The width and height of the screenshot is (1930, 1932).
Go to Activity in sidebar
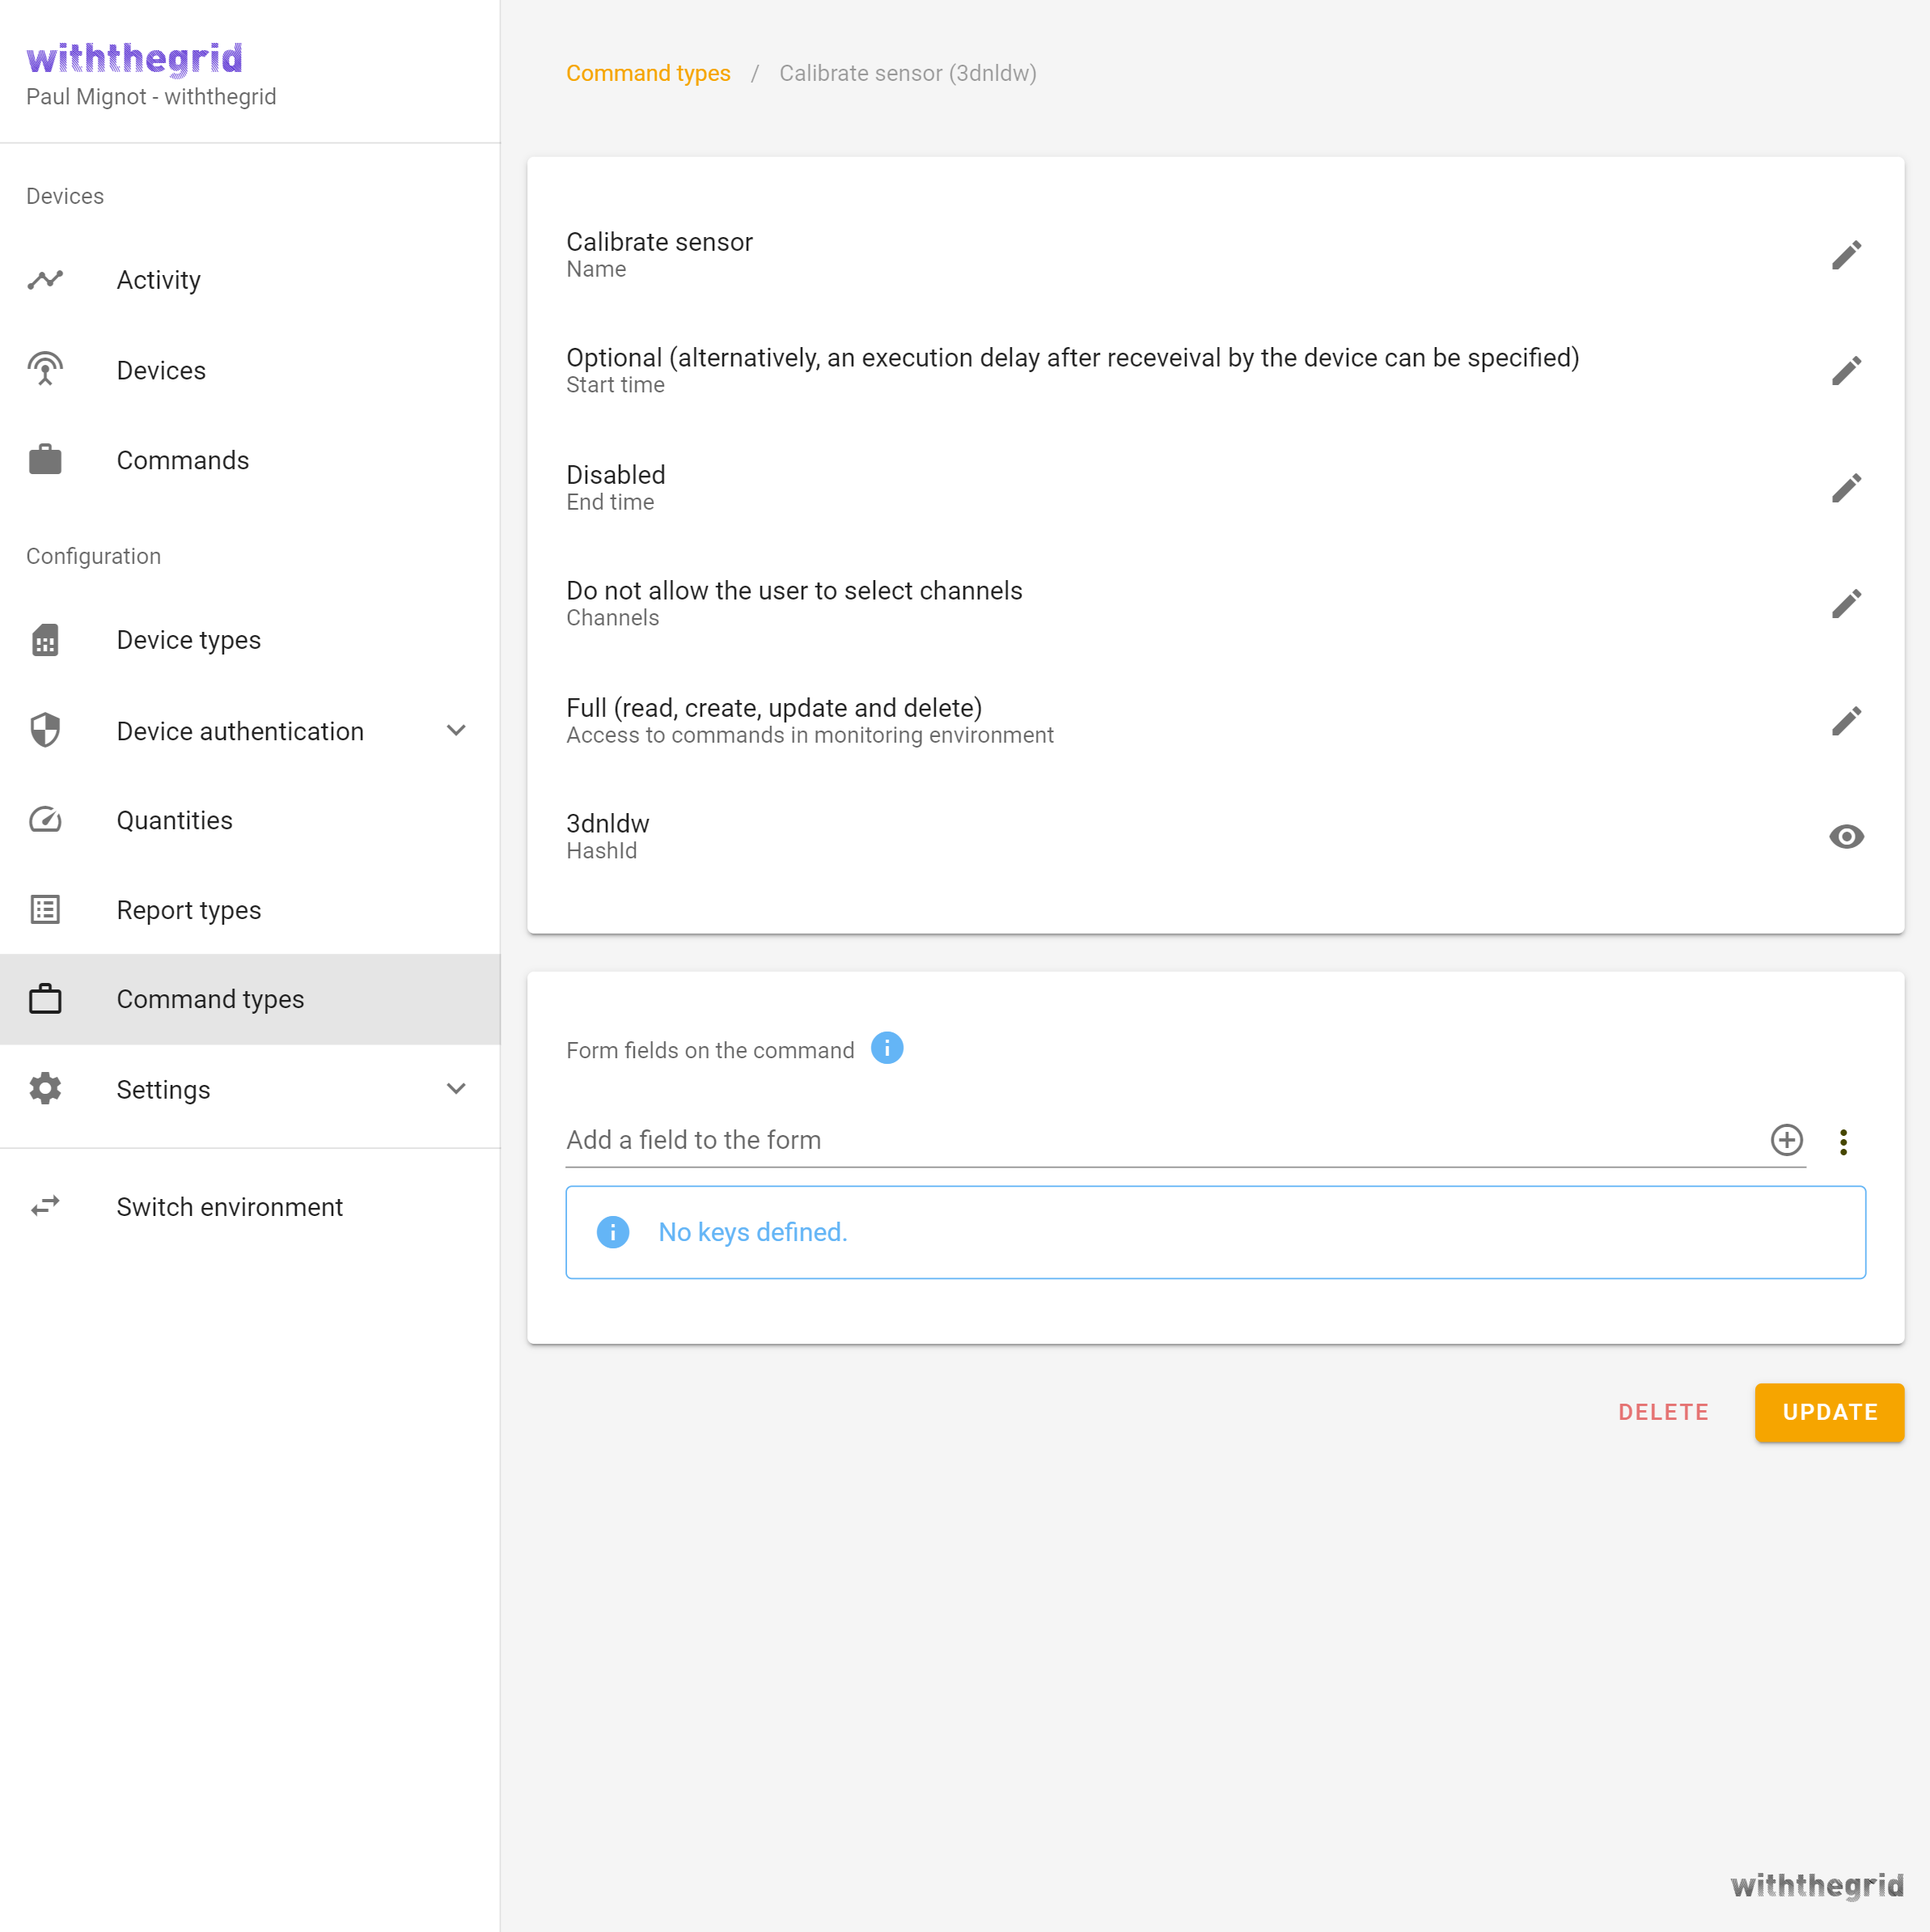[158, 280]
